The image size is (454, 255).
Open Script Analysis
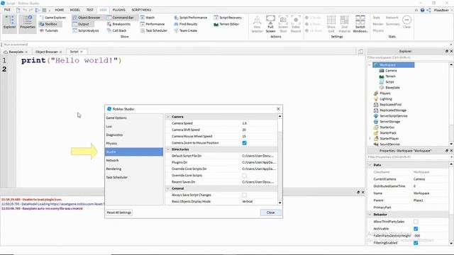click(86, 30)
